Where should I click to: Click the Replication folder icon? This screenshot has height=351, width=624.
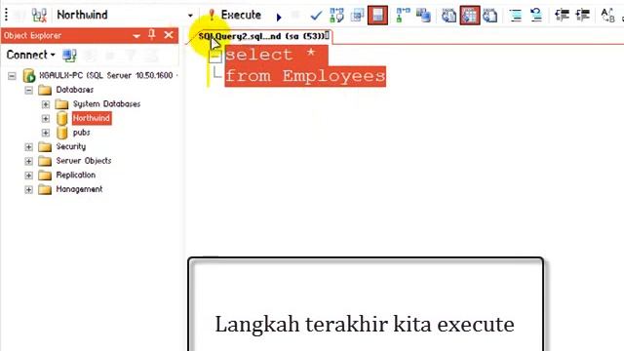(x=45, y=175)
